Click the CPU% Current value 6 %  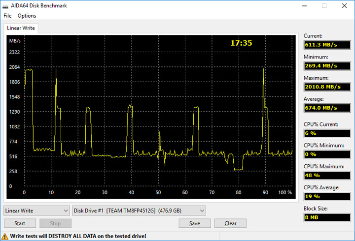(x=327, y=133)
